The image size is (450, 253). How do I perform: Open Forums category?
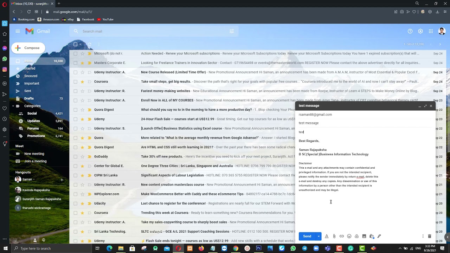[x=33, y=129]
